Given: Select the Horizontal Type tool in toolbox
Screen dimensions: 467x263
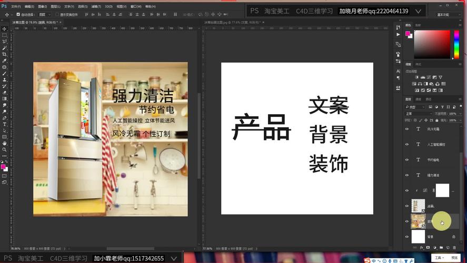Looking at the screenshot, I should (x=4, y=124).
